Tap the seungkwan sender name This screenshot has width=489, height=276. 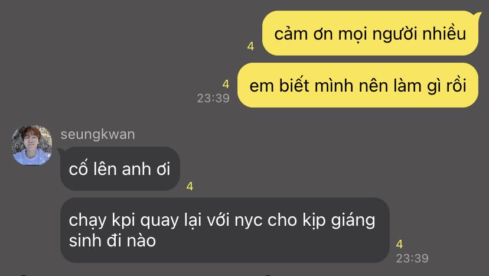point(97,134)
